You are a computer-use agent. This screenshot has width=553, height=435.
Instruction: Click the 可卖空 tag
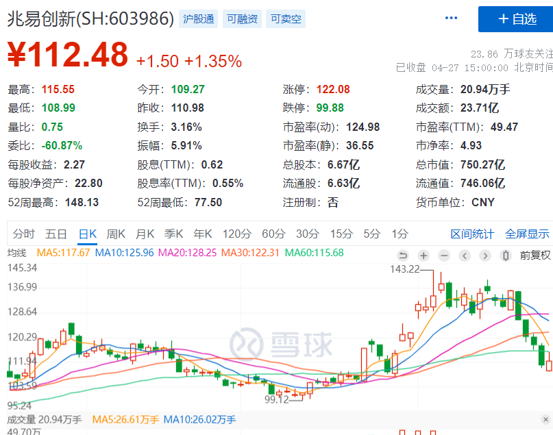(286, 18)
